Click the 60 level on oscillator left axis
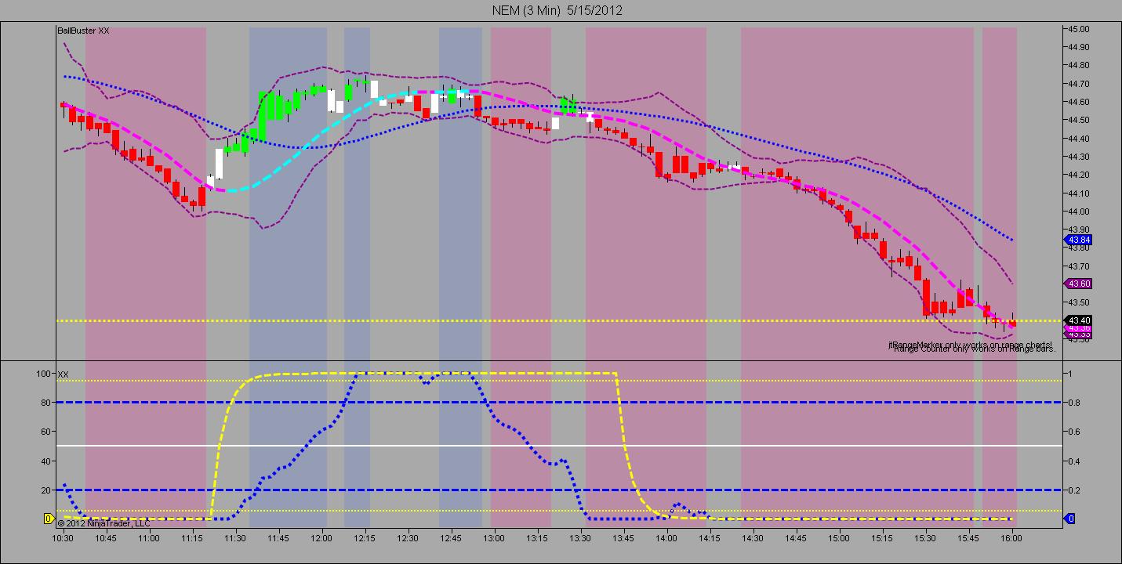Image resolution: width=1122 pixels, height=564 pixels. [x=46, y=432]
